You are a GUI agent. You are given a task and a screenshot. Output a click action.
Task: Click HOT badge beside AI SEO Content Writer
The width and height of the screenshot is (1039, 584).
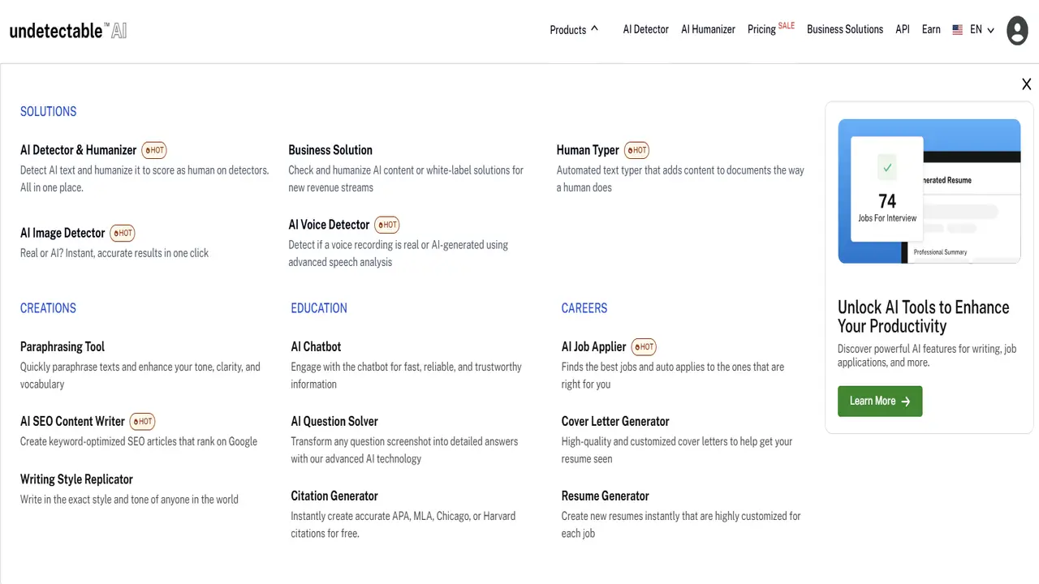tap(142, 421)
